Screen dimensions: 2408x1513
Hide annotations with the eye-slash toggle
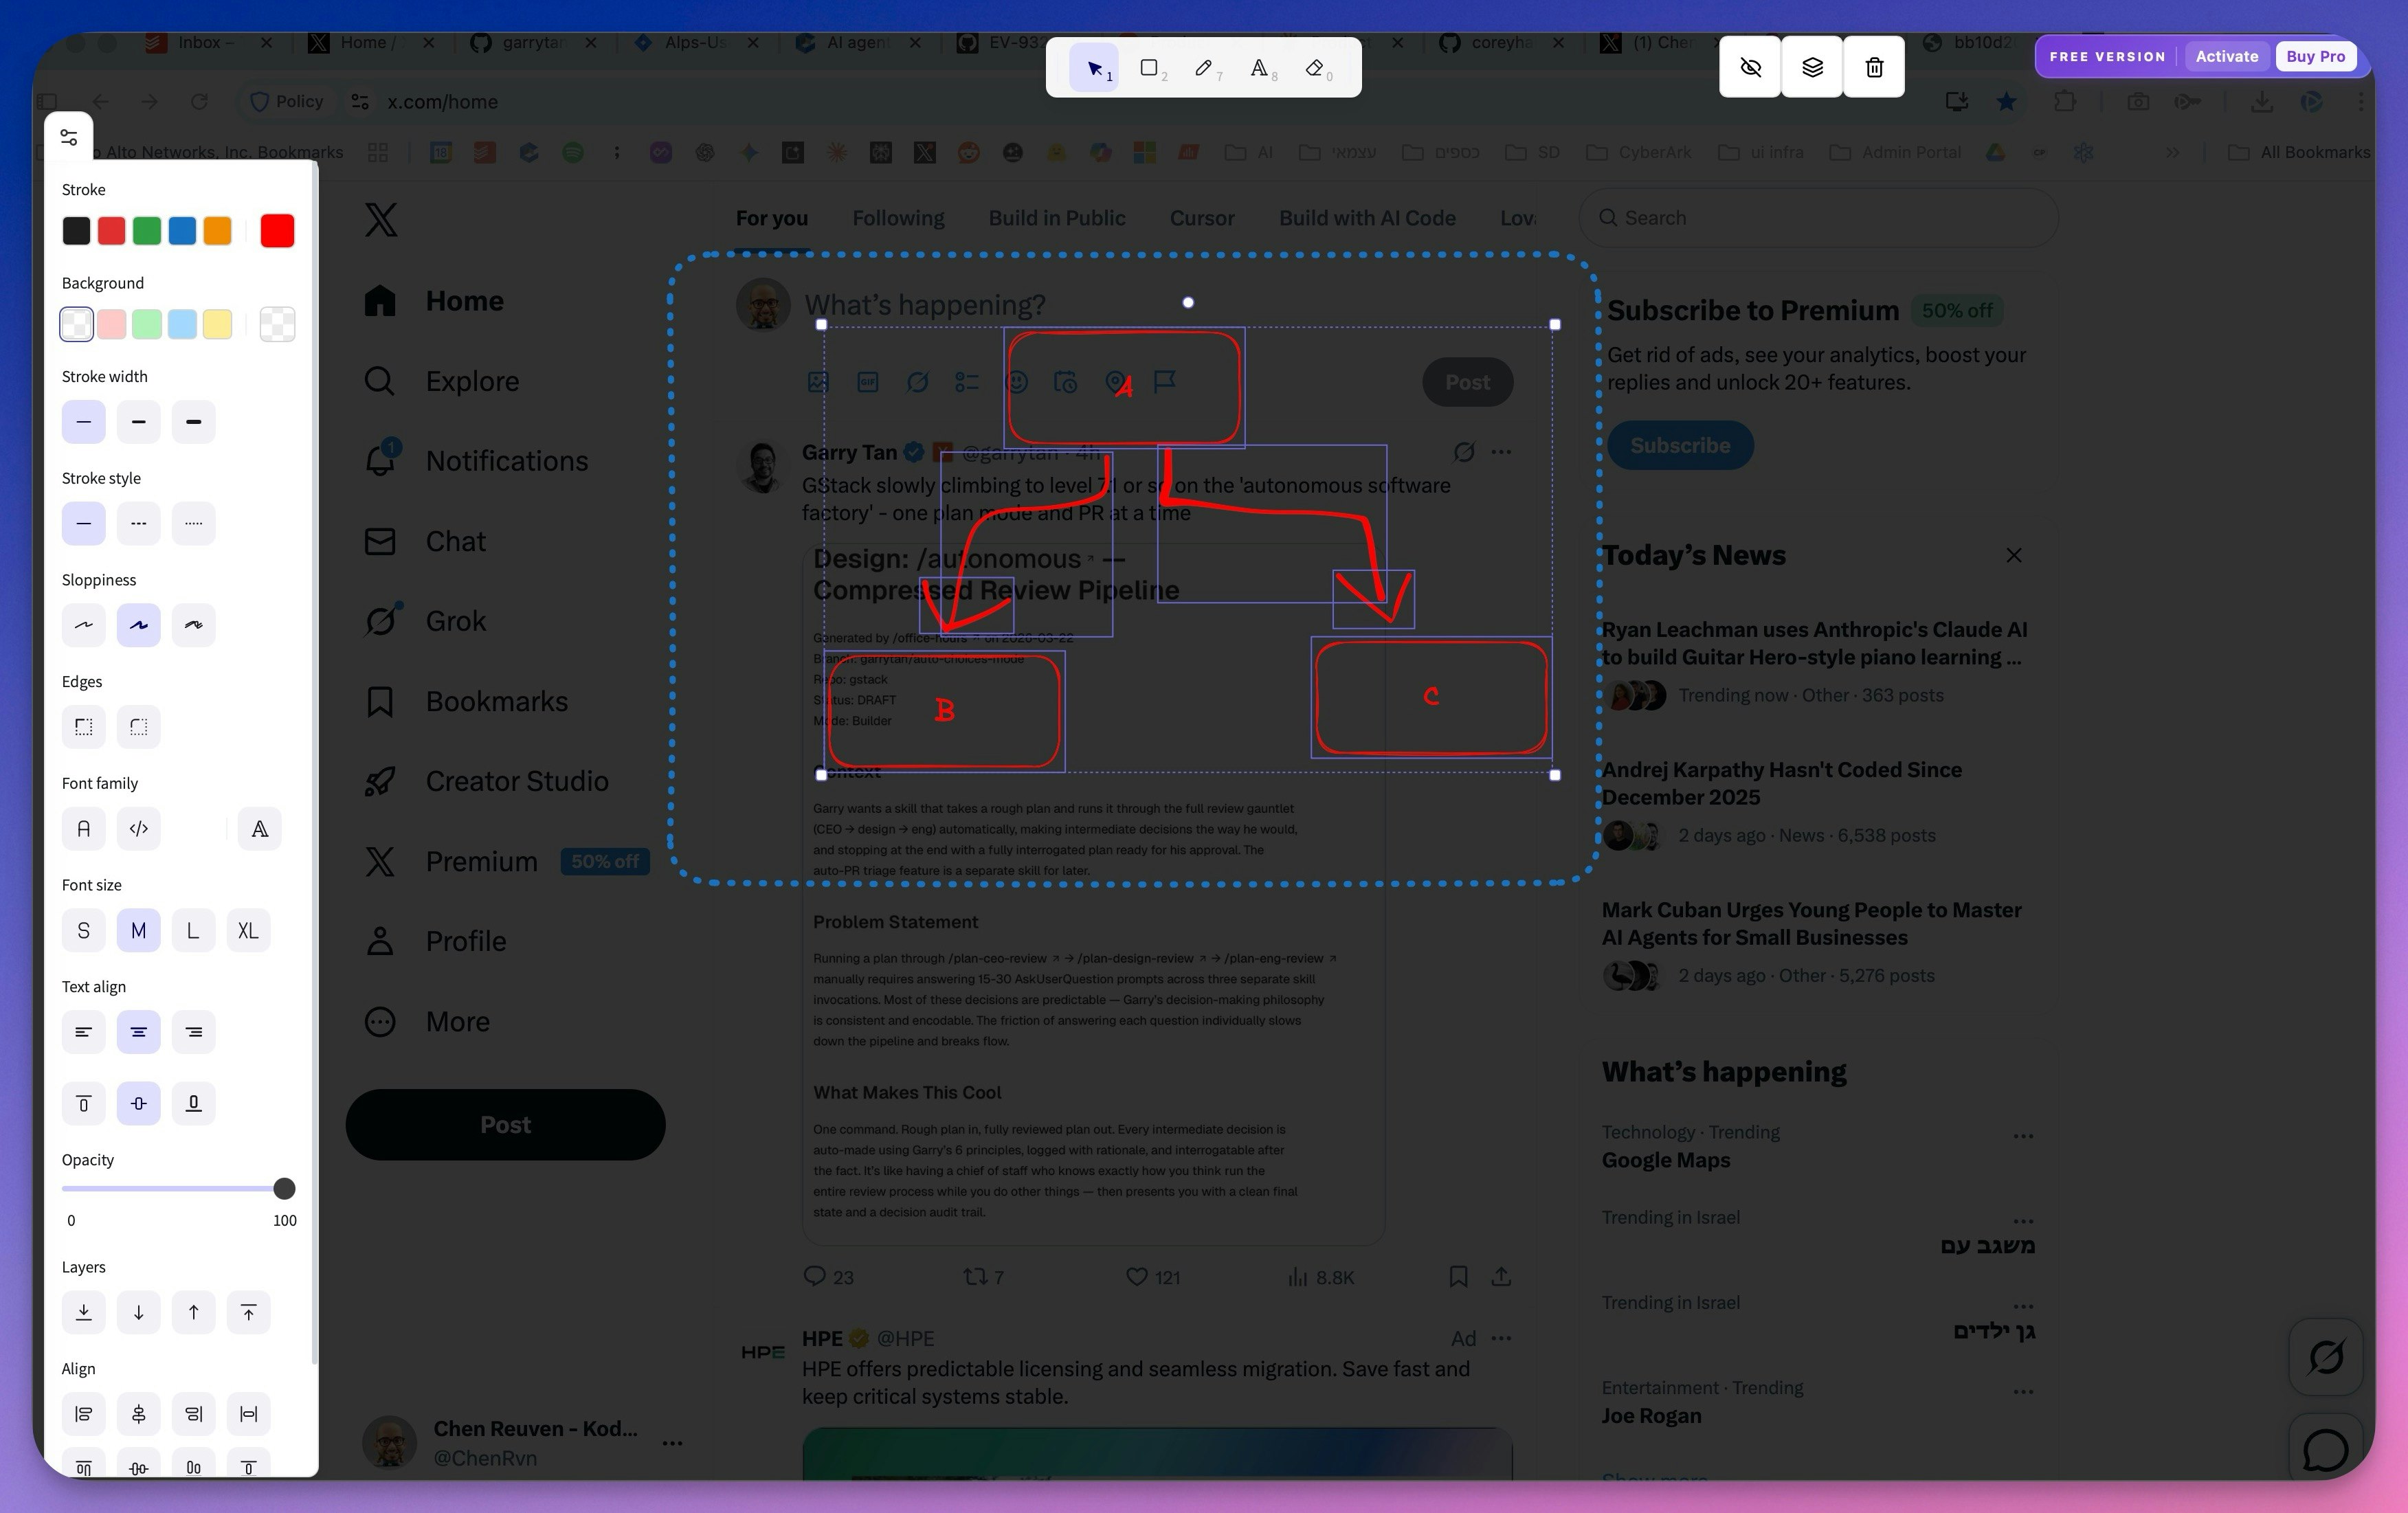1750,67
